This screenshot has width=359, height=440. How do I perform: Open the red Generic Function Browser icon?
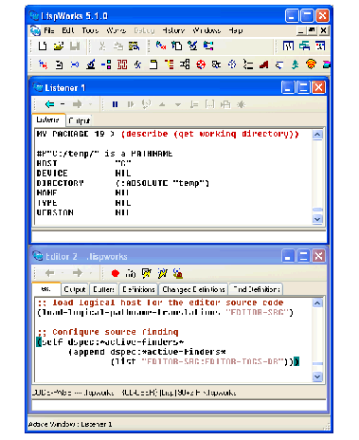[x=122, y=64]
